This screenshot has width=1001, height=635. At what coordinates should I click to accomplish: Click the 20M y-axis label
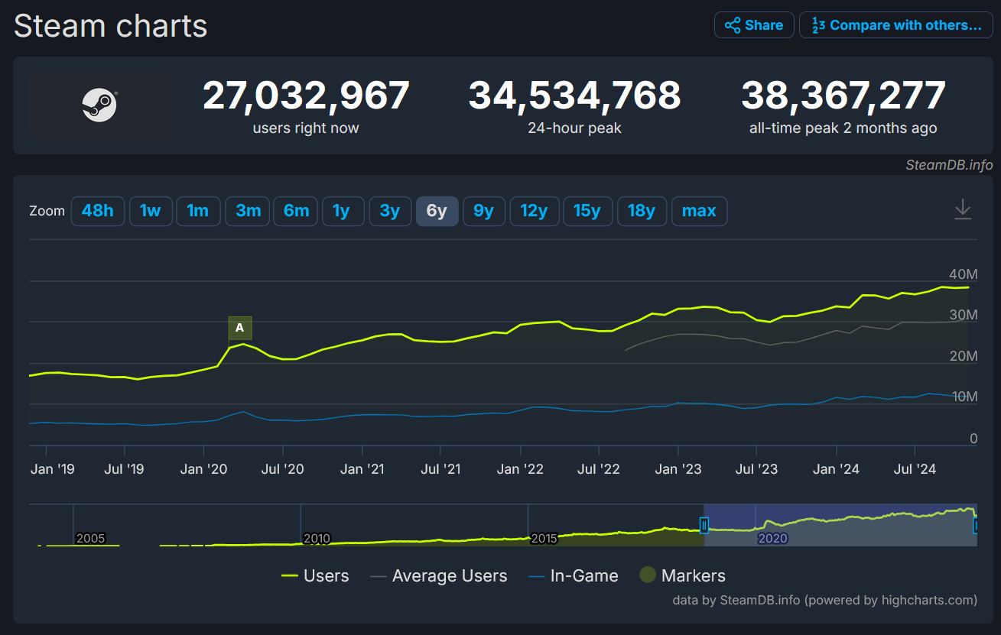(962, 356)
